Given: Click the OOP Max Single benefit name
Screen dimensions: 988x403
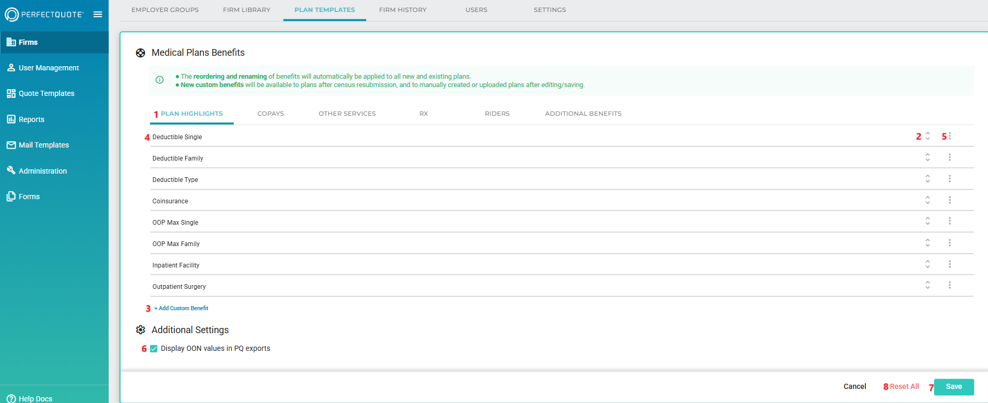Looking at the screenshot, I should (175, 223).
